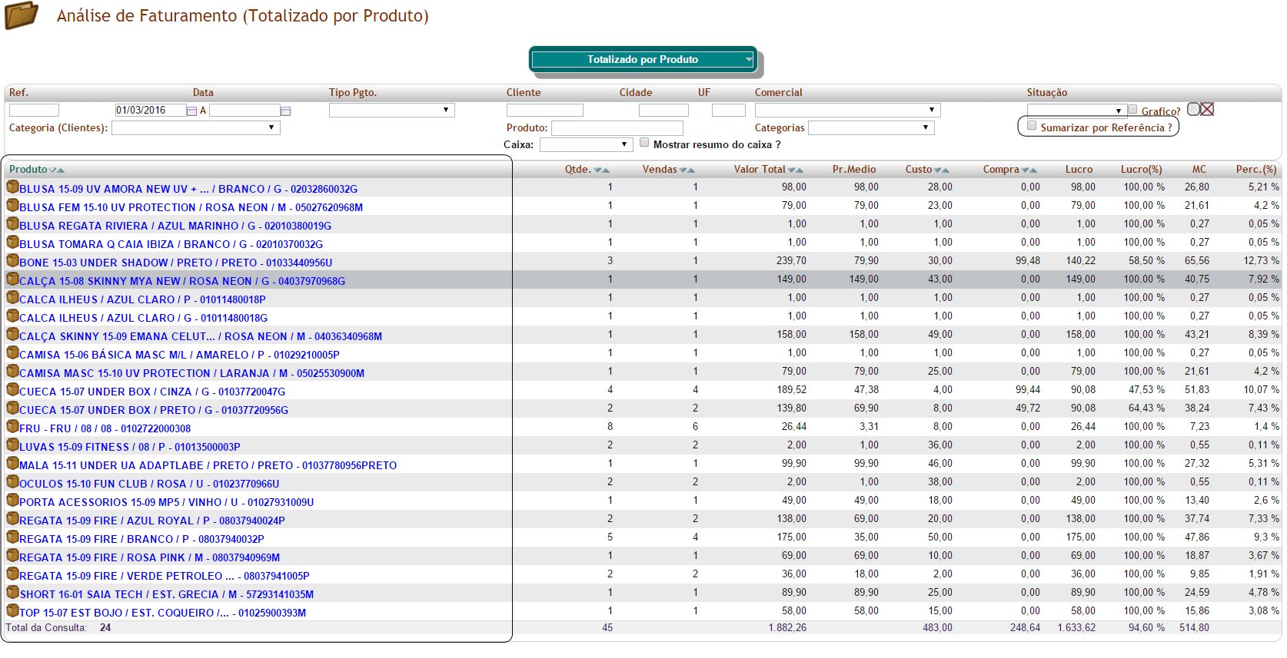Click the Lucro(%) column header
This screenshot has width=1287, height=658.
(x=1141, y=170)
